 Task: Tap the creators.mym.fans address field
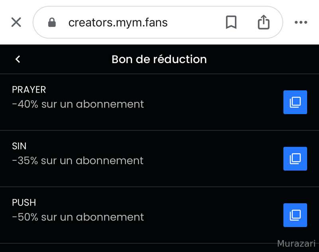coord(118,22)
